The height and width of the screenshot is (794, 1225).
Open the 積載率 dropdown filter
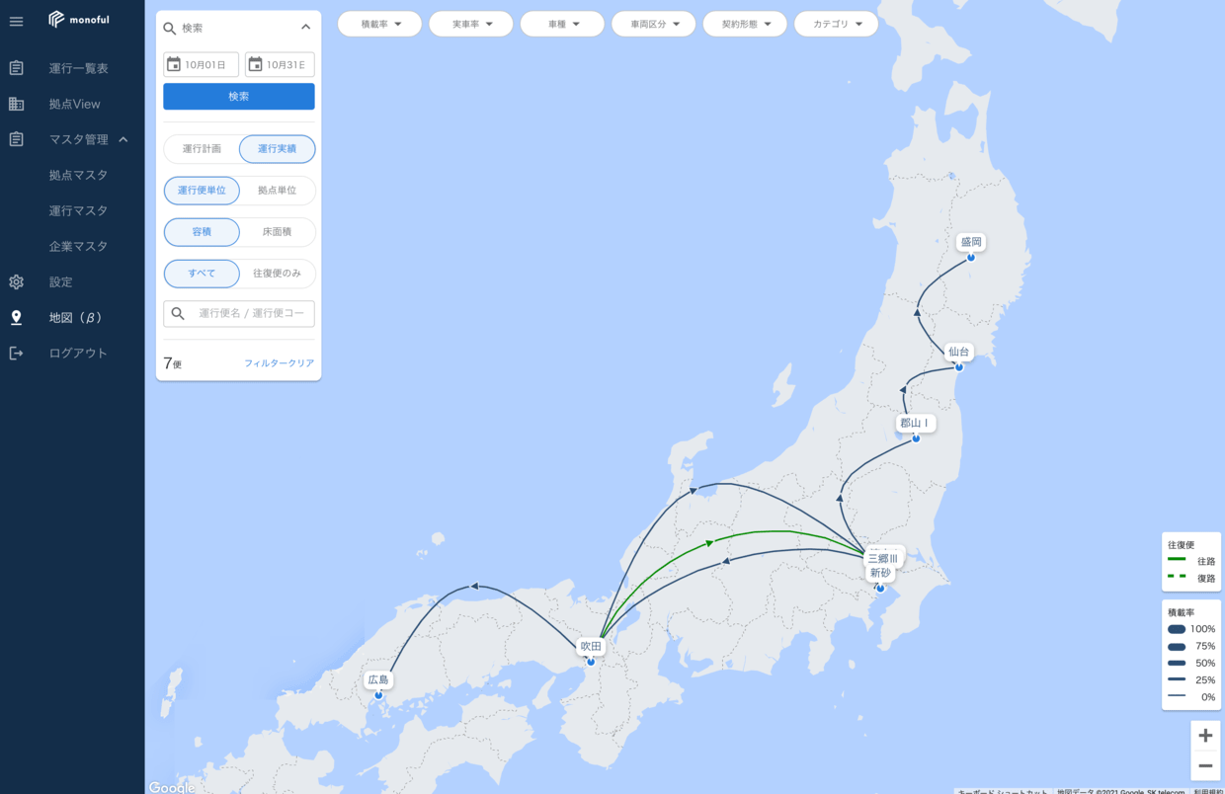click(x=379, y=24)
